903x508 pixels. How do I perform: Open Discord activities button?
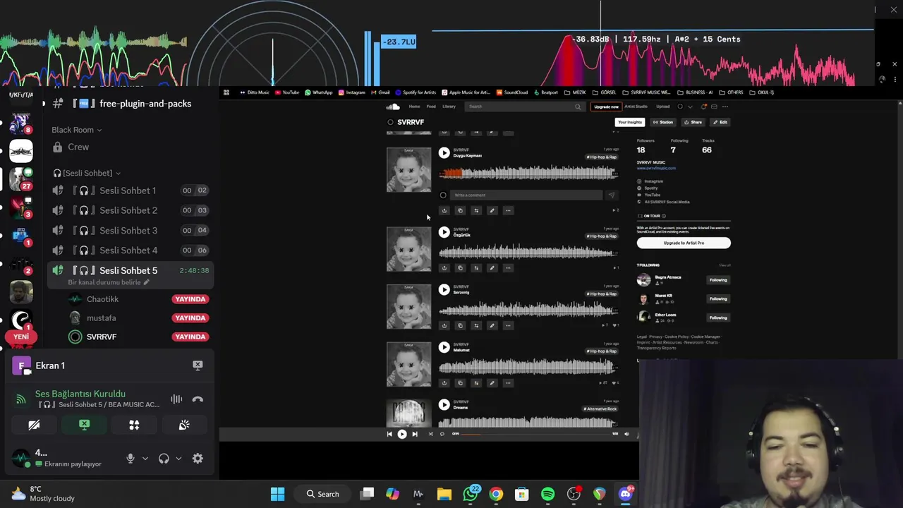click(x=134, y=425)
